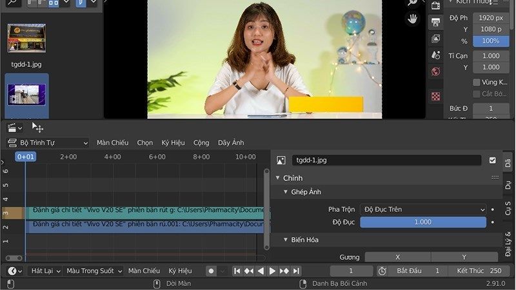Open the Bộ Trình Tự view dropdown
Screen dimensions: 516x290
[x=47, y=142]
